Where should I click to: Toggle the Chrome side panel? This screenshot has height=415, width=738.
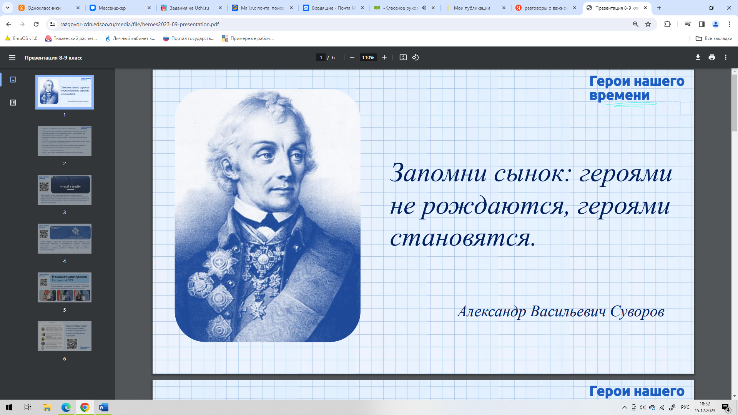tap(701, 24)
